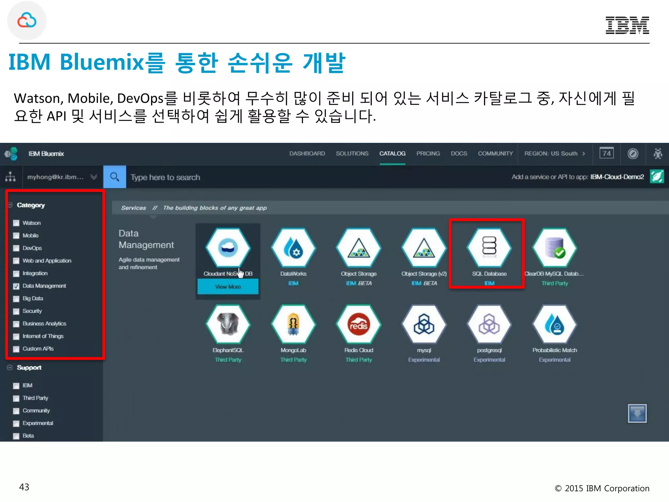
Task: Enable the Integration category checkbox
Action: tap(16, 274)
